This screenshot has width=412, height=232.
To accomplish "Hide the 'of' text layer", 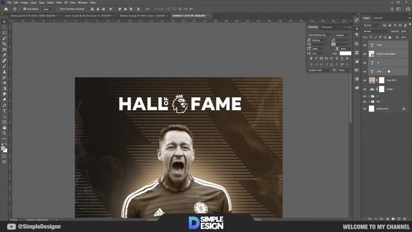I will (364, 63).
